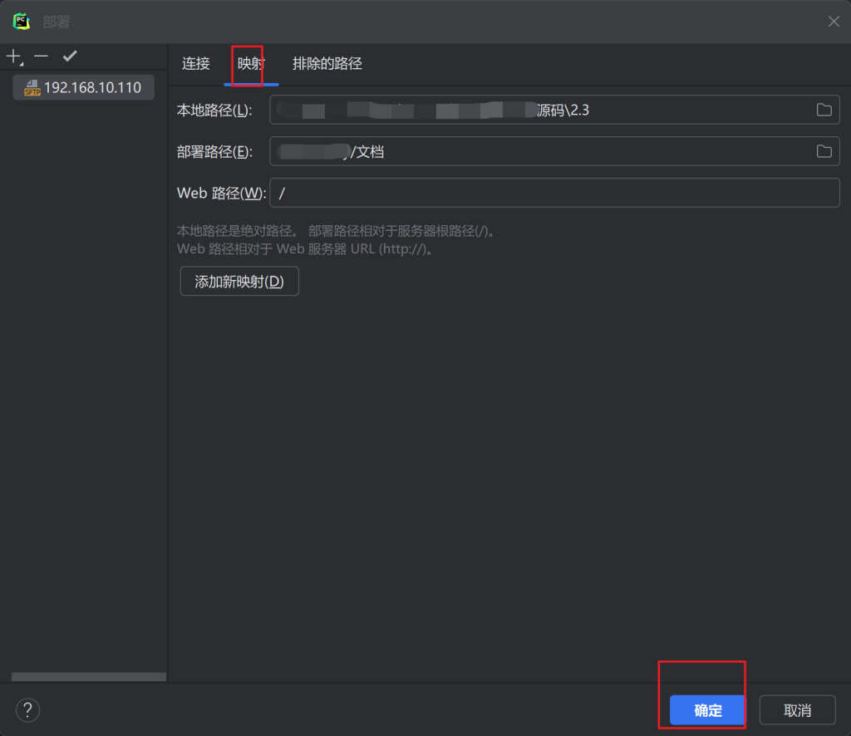Open the 映射 tab
851x736 pixels.
coord(251,64)
